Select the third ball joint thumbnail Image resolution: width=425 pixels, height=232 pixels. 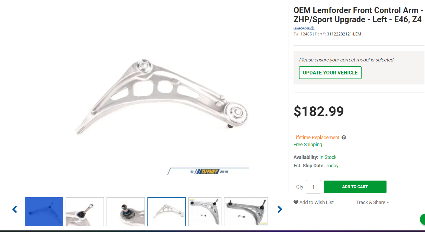coord(125,212)
